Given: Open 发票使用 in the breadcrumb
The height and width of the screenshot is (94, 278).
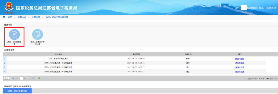Looking at the screenshot, I should tap(36, 17).
